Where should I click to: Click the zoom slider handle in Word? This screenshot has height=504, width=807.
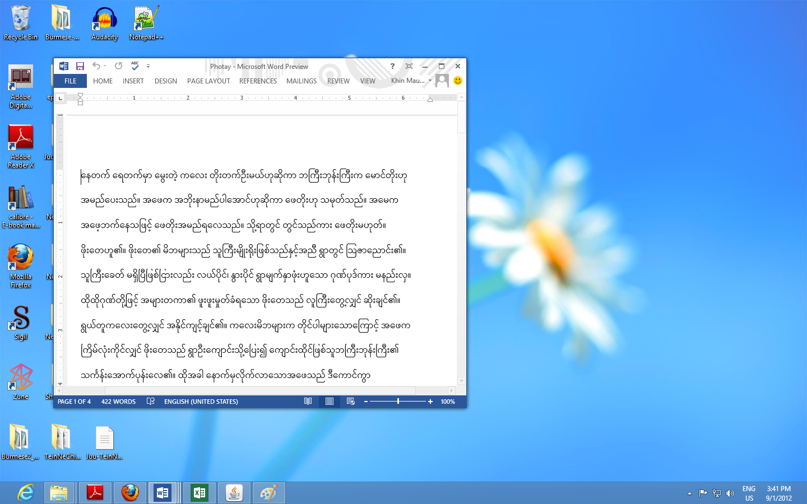(398, 402)
